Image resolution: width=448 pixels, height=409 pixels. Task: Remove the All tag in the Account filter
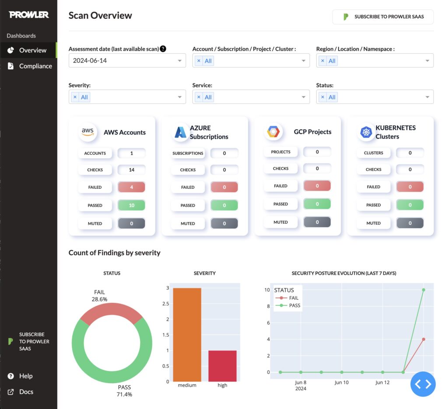click(199, 61)
